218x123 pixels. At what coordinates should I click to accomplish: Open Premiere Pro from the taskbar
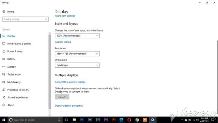[x=106, y=120]
